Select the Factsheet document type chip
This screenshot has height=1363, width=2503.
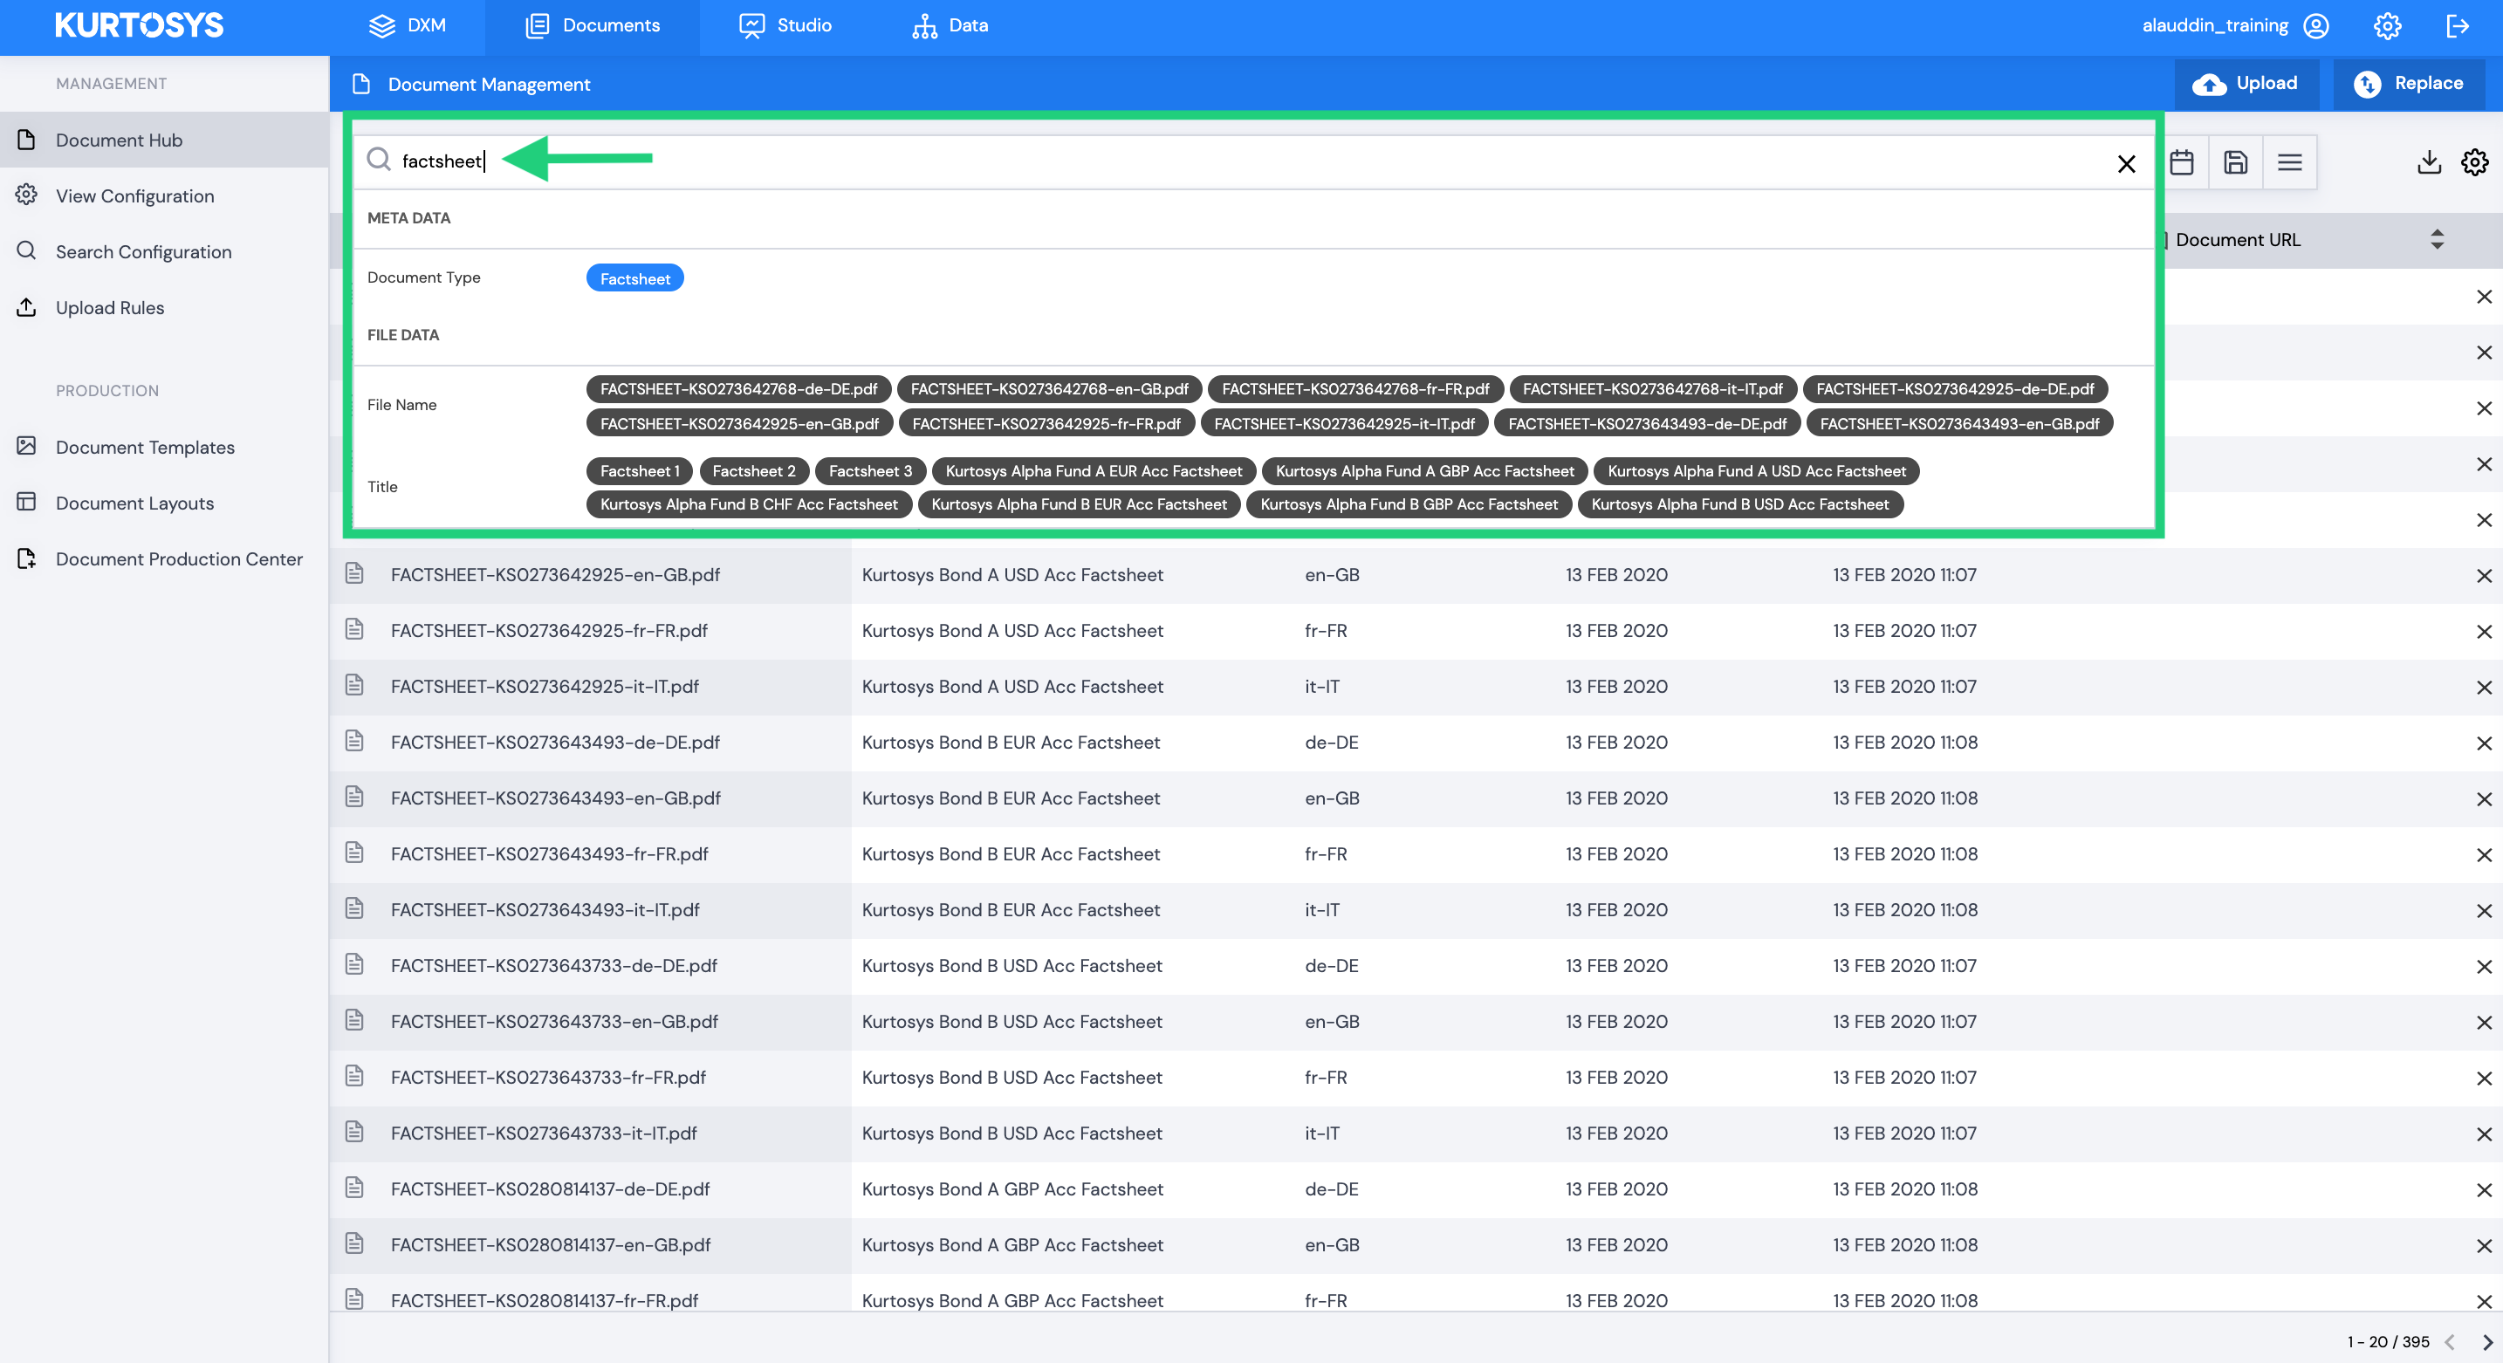coord(634,279)
